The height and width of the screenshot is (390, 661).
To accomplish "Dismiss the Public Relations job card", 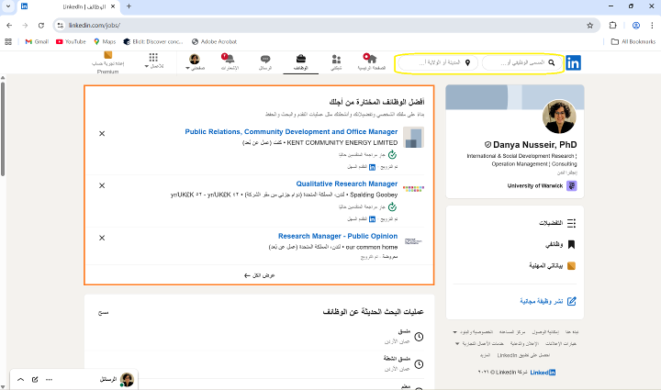I will pos(102,133).
